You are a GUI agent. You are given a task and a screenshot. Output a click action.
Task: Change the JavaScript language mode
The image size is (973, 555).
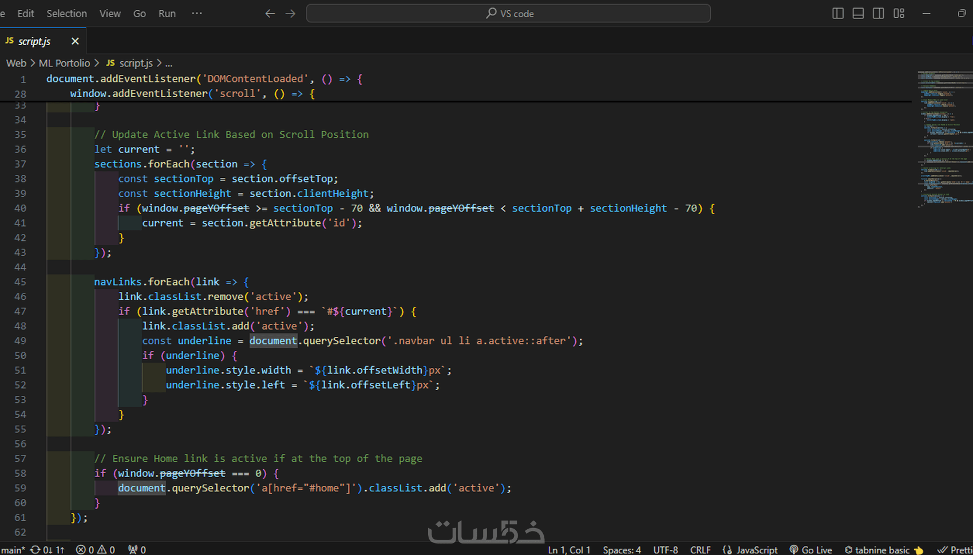click(750, 549)
